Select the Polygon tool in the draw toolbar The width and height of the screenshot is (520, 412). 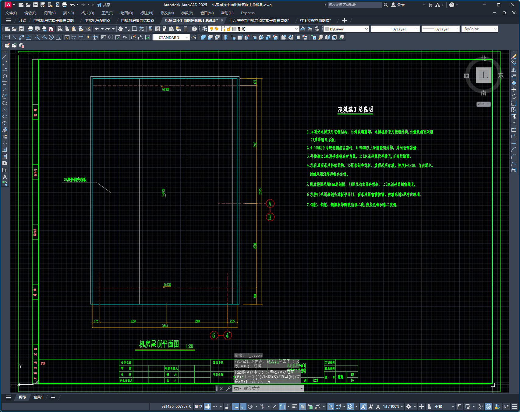point(5,76)
